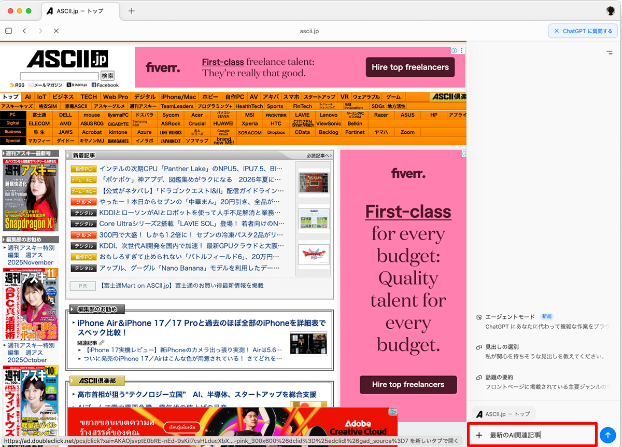Open the Lenovo brand link

click(329, 115)
